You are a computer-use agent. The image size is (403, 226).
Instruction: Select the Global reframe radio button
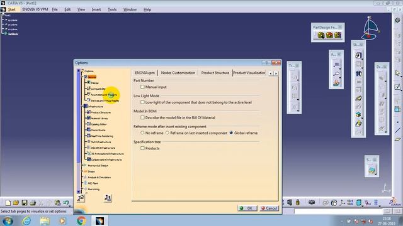[231, 132]
